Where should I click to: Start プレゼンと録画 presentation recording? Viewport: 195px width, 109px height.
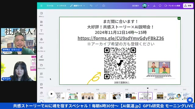[172, 6]
